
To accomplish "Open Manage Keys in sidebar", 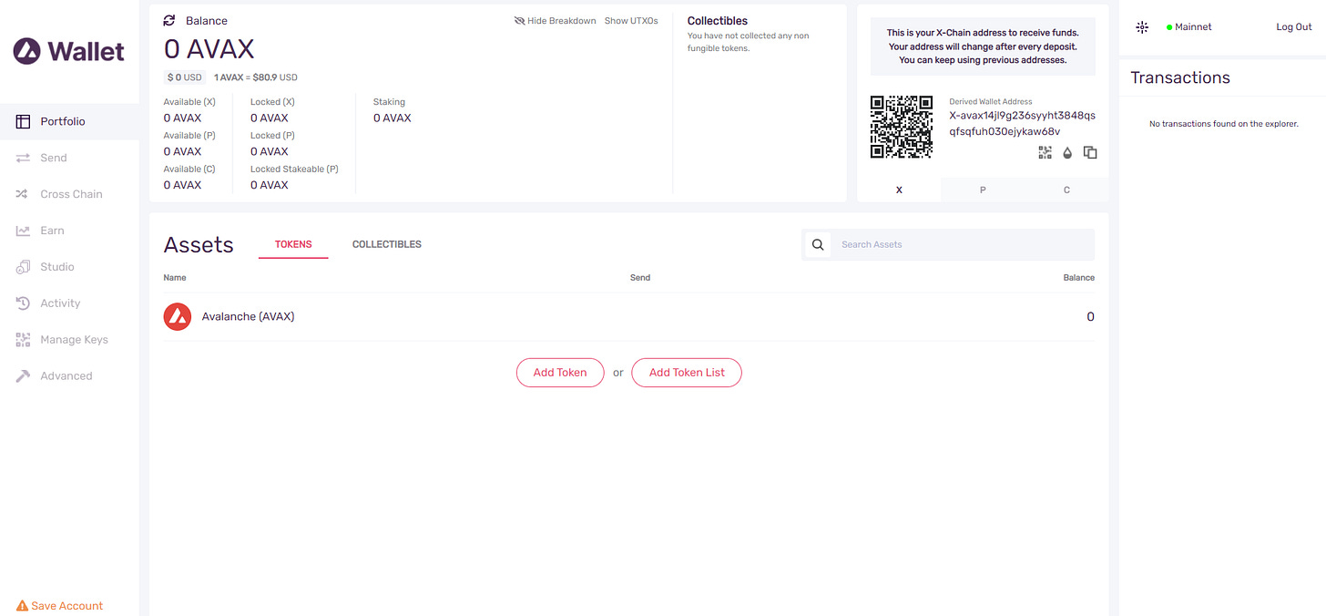I will [69, 340].
